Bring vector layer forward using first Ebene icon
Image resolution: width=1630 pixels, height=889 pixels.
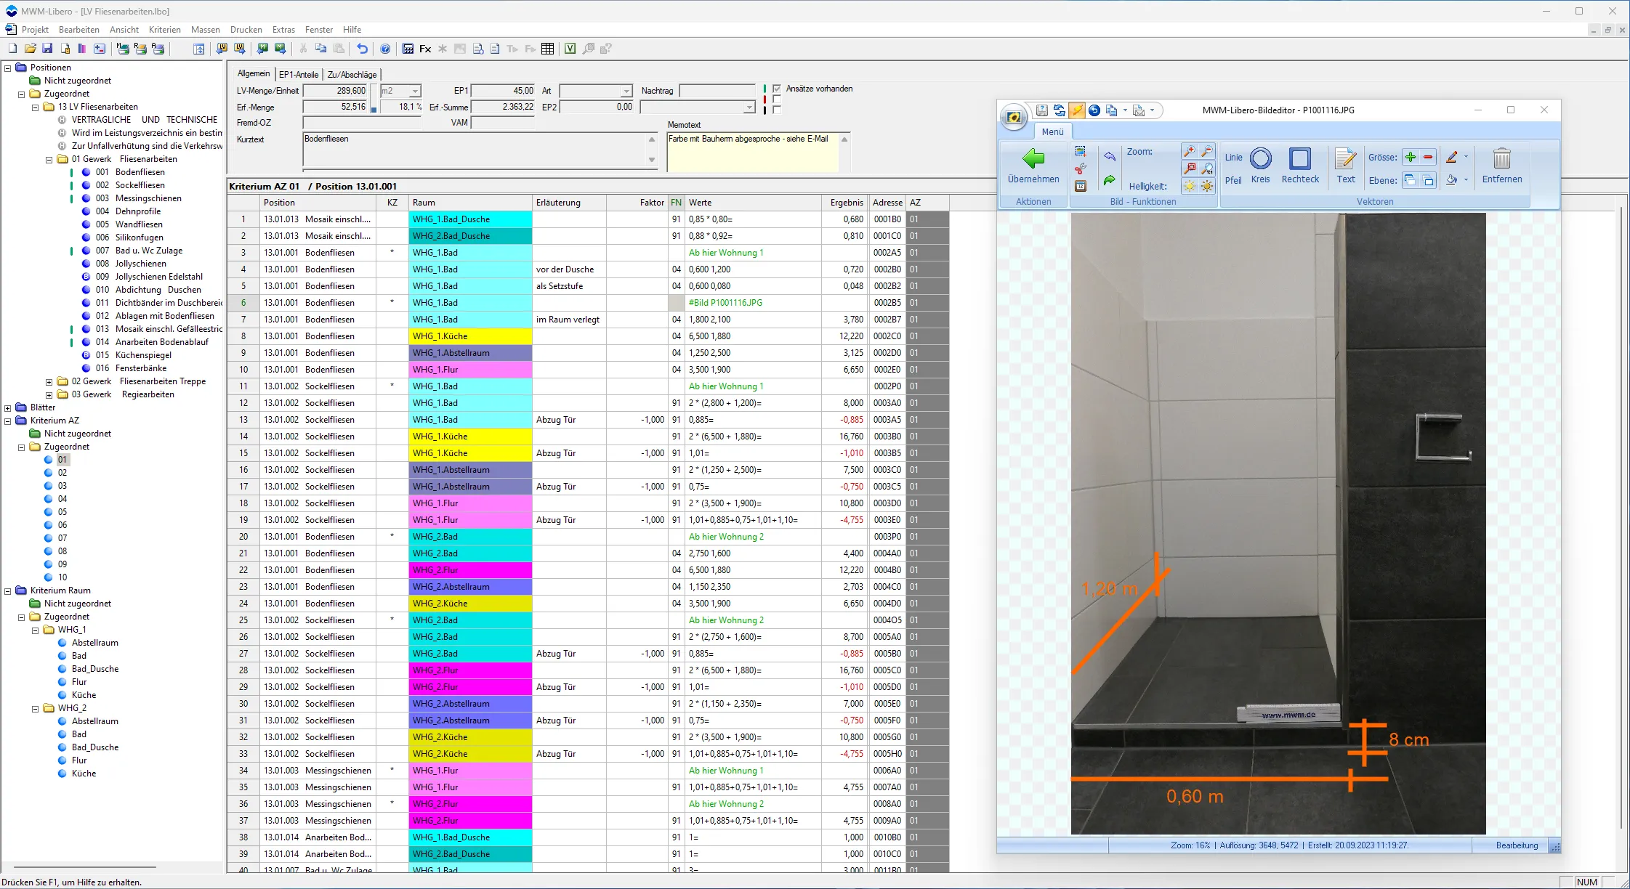coord(1411,180)
